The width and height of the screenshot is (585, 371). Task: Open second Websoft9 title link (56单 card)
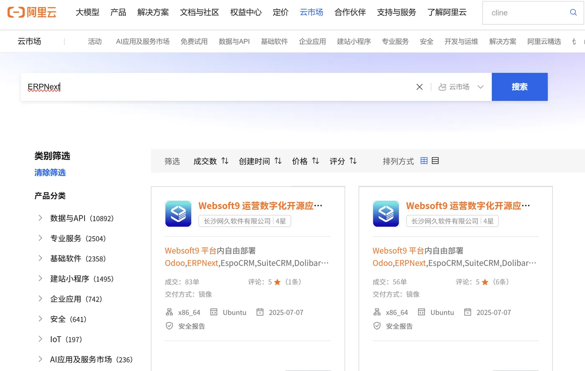(x=468, y=206)
